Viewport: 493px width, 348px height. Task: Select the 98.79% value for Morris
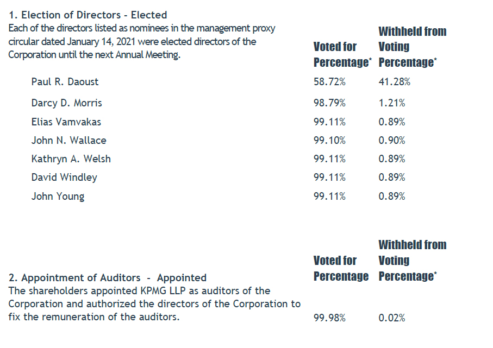(329, 103)
